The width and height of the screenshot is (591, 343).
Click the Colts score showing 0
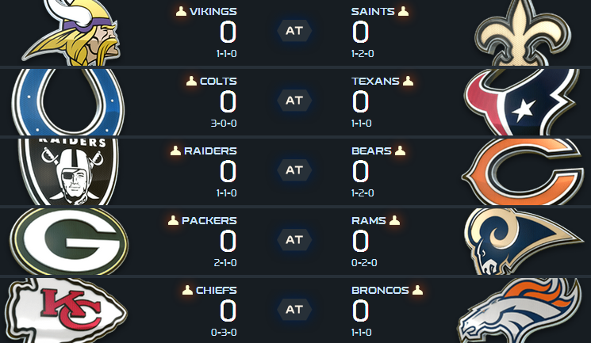tap(228, 102)
